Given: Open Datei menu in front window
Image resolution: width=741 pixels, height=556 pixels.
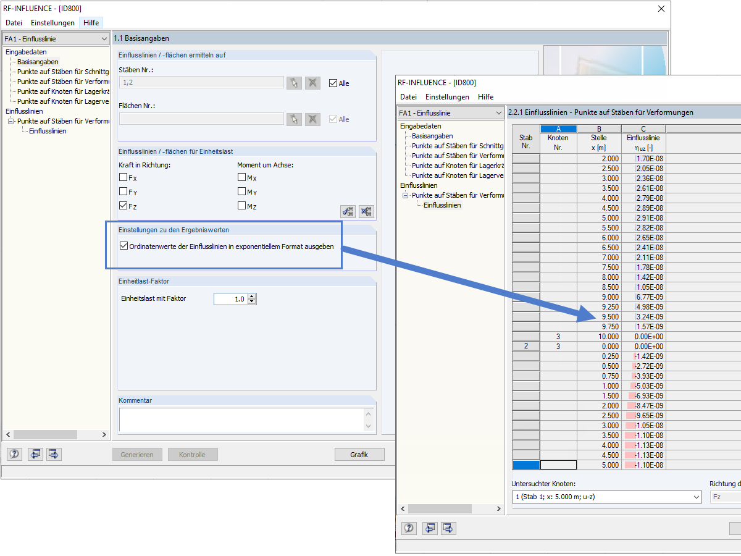Looking at the screenshot, I should pyautogui.click(x=409, y=97).
